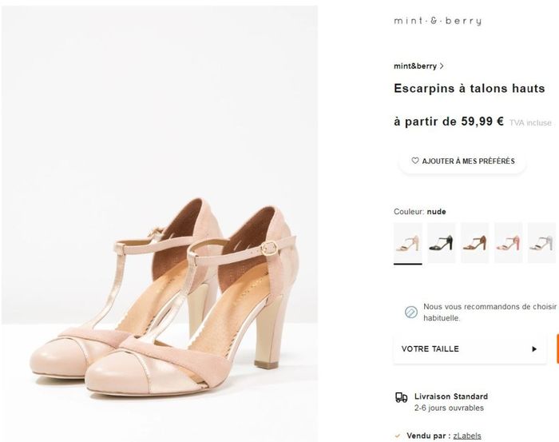This screenshot has width=559, height=442.
Task: Click the delivery truck icon
Action: [402, 397]
